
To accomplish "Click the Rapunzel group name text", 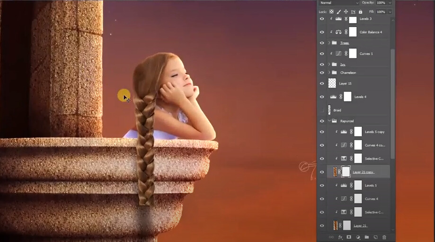I will tap(347, 121).
